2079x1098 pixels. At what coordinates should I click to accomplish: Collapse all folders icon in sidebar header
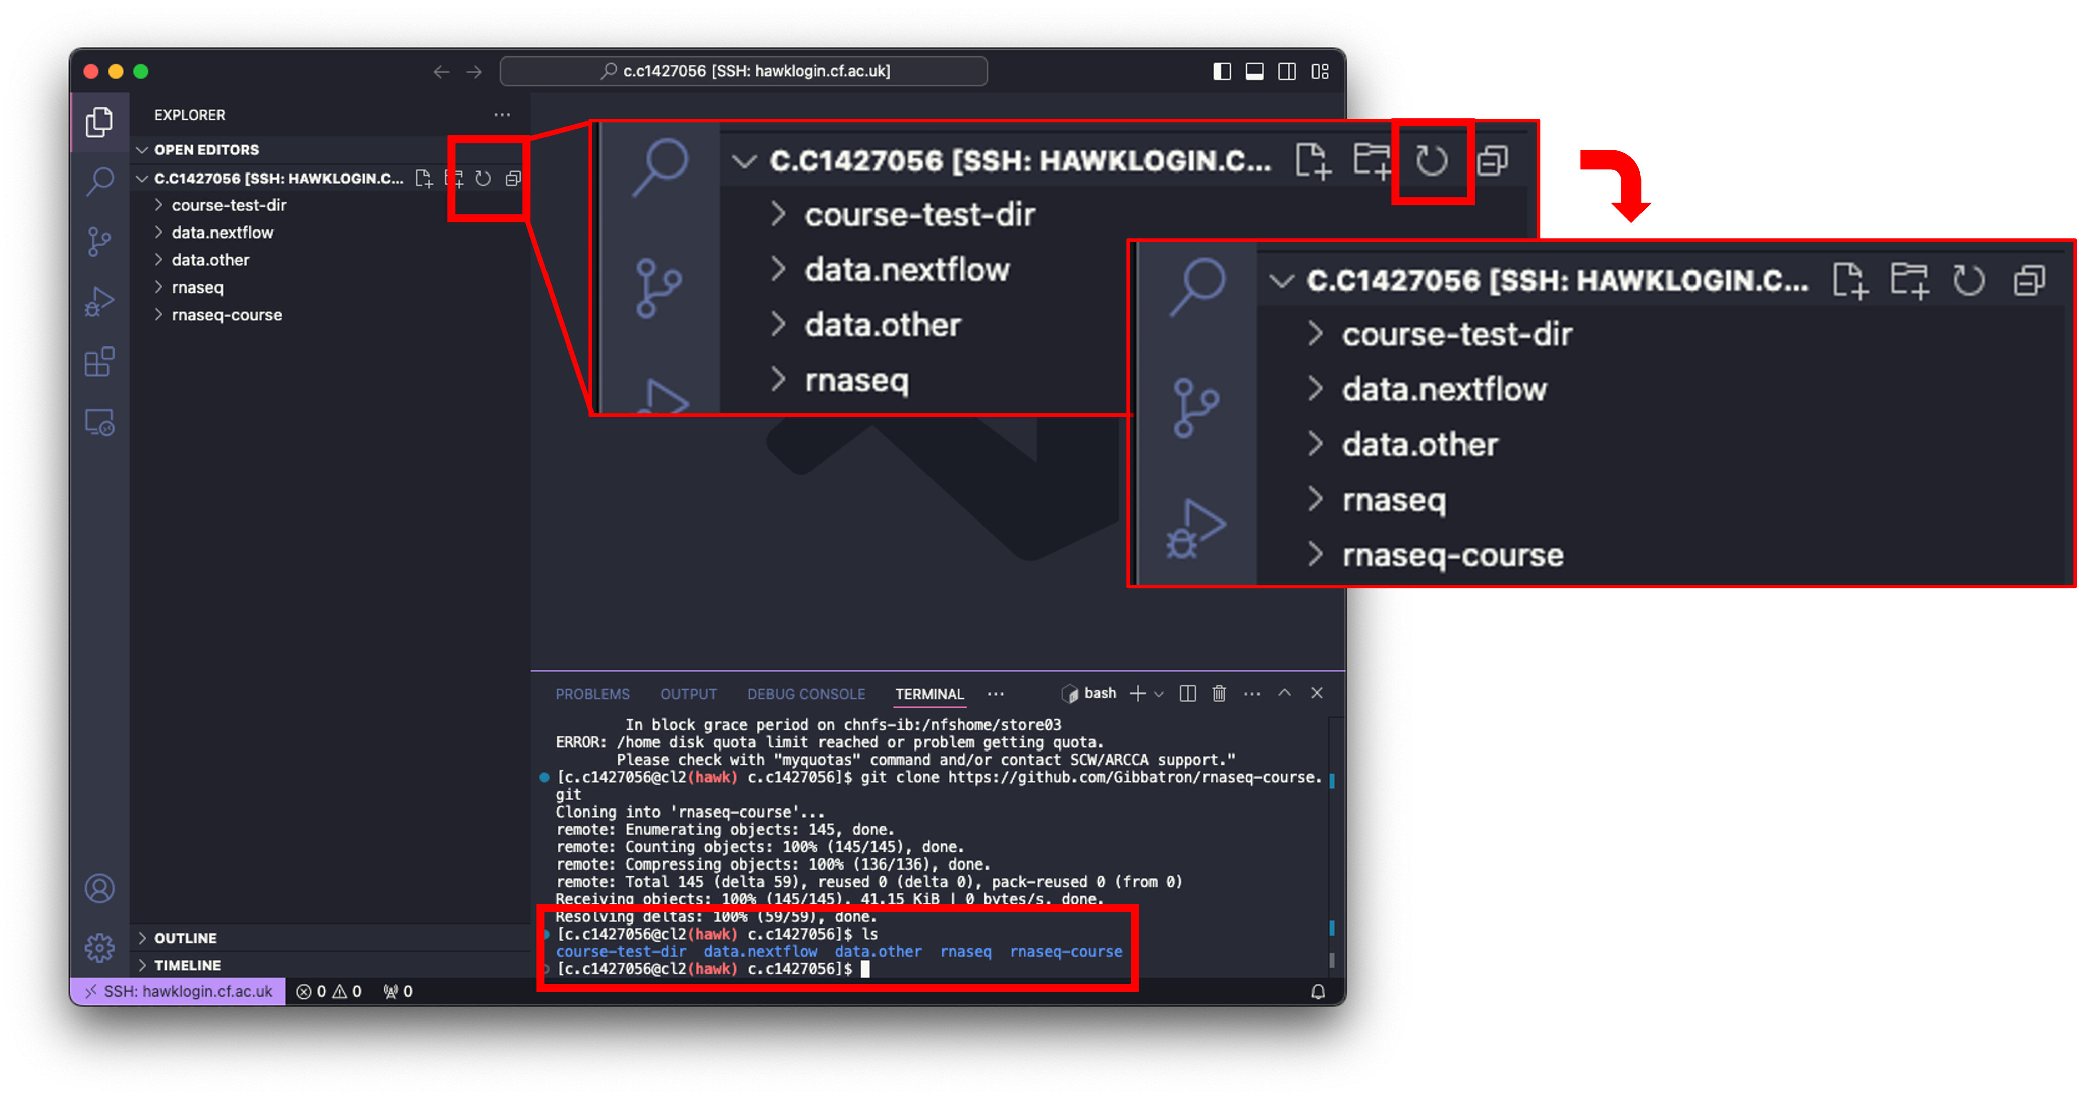(513, 179)
